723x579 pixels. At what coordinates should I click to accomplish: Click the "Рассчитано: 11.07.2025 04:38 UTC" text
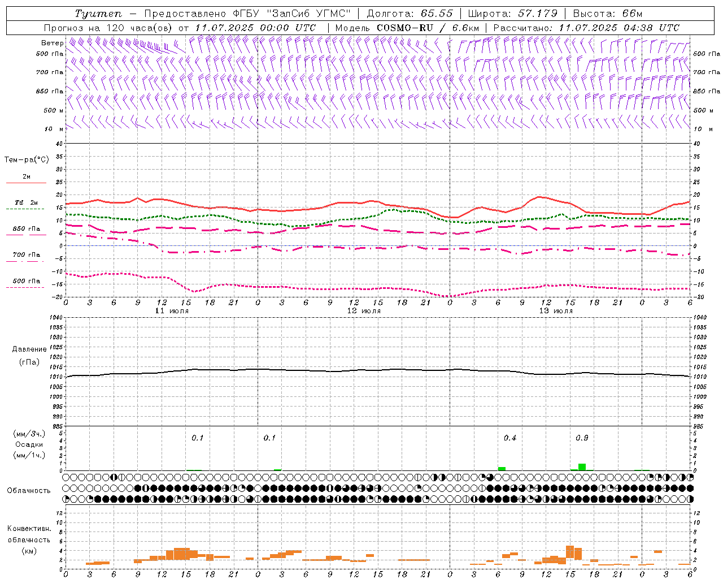(586, 28)
